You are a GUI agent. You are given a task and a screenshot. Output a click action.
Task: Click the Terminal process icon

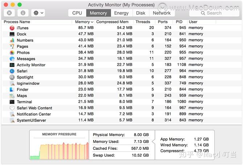12,102
